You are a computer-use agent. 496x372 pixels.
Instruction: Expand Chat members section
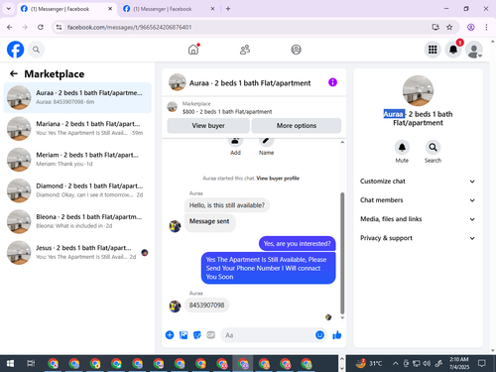[x=418, y=200]
